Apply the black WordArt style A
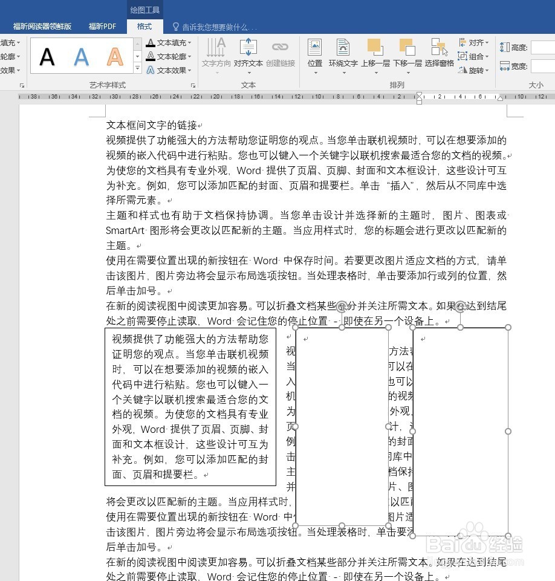The image size is (555, 581). click(47, 57)
